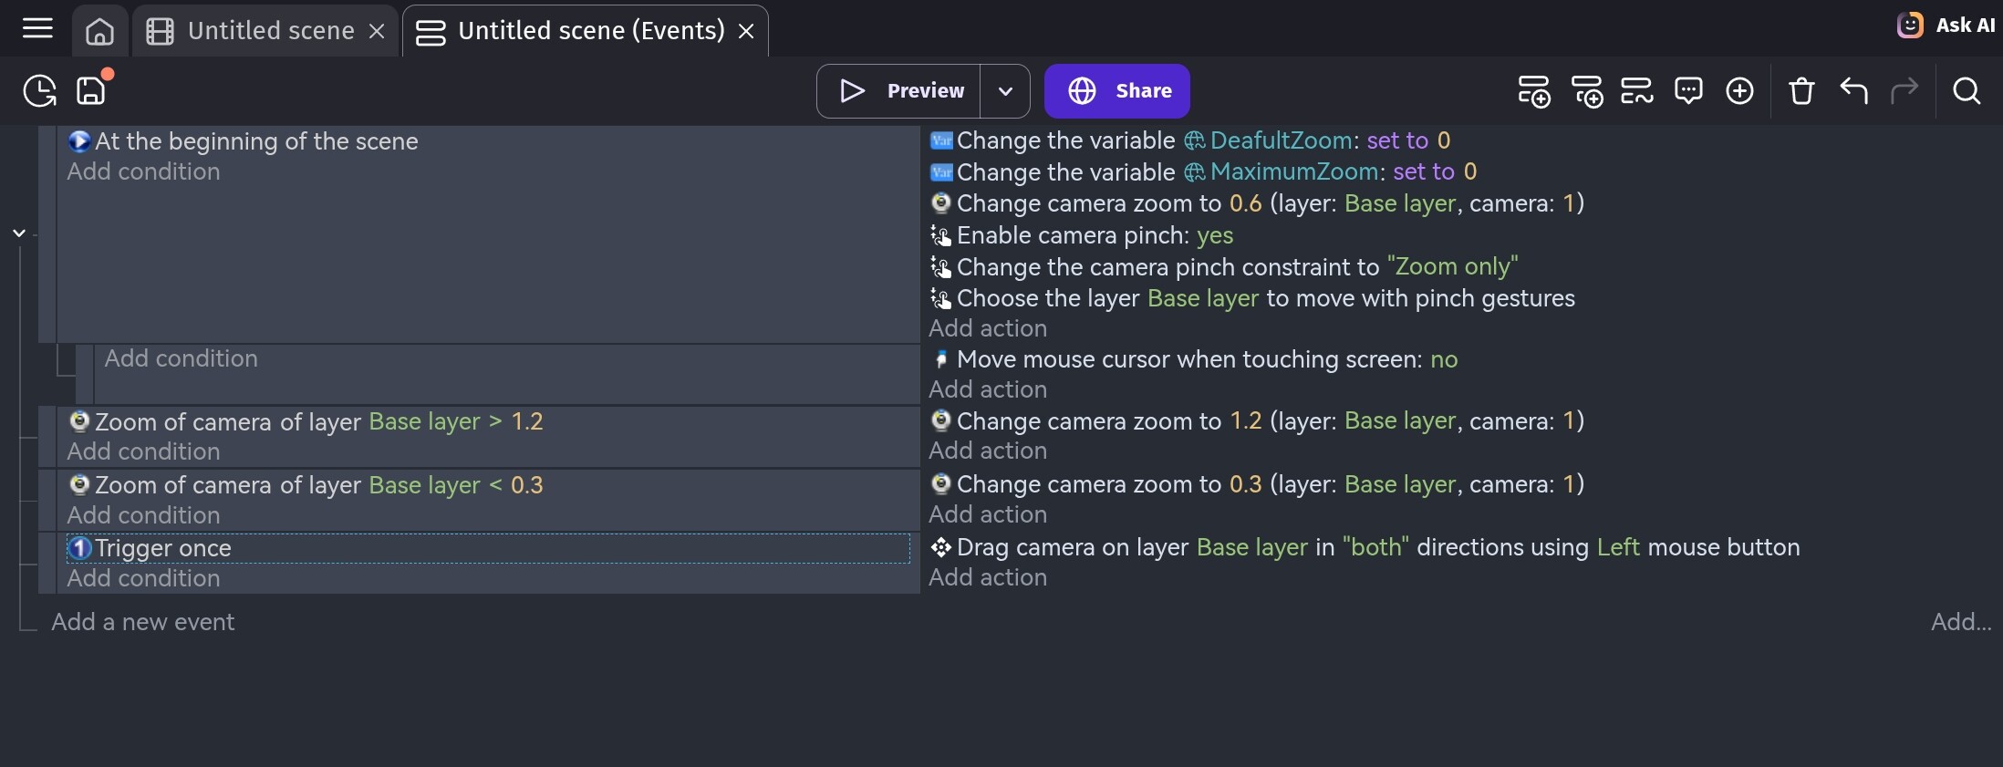This screenshot has width=2003, height=767.
Task: Delete selected event with the trash icon
Action: point(1801,91)
